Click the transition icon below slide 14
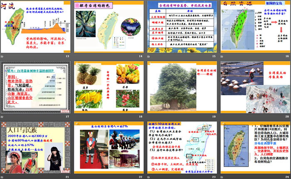Screen dimensions: 291x179 click(76, 56)
